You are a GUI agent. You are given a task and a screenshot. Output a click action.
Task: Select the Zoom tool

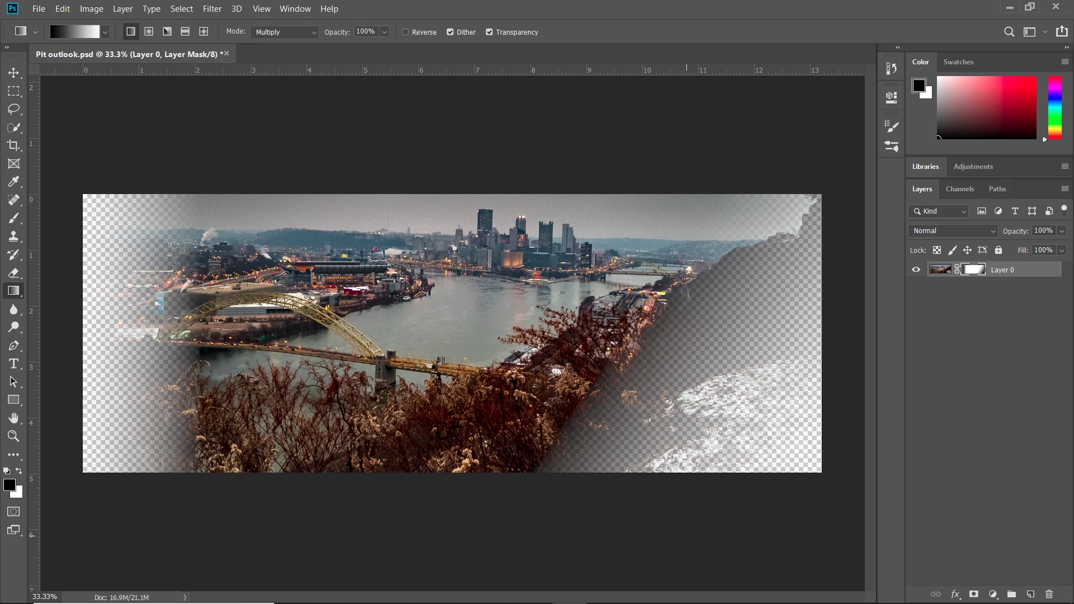click(13, 436)
